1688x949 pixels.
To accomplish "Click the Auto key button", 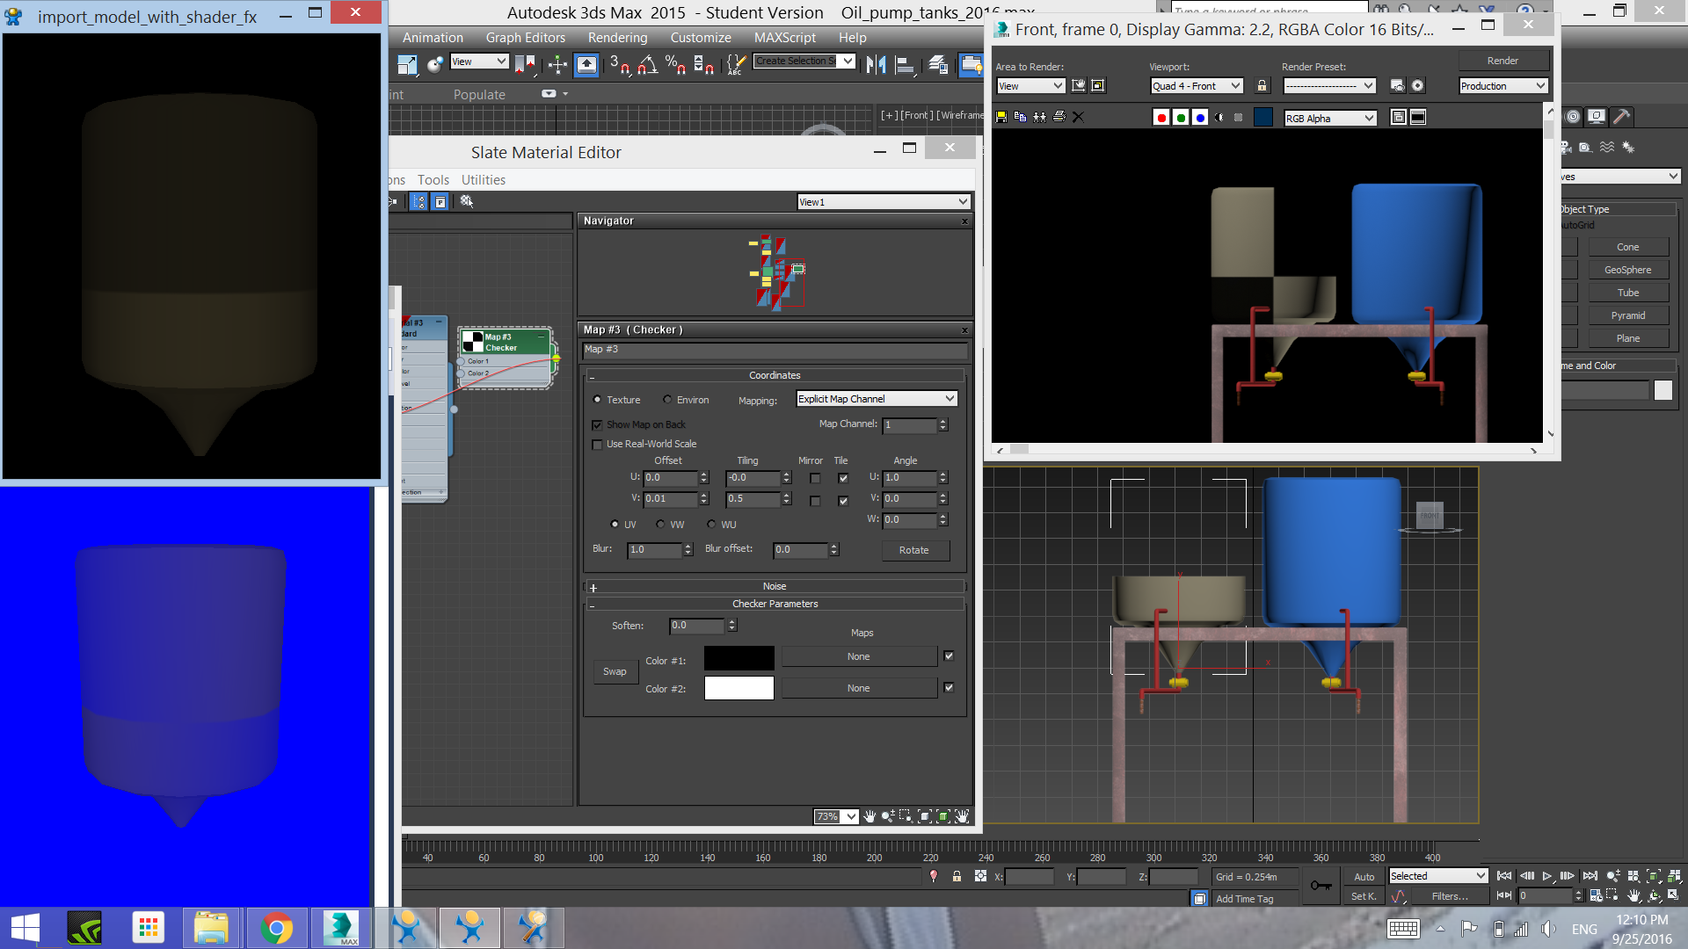I will click(1364, 877).
